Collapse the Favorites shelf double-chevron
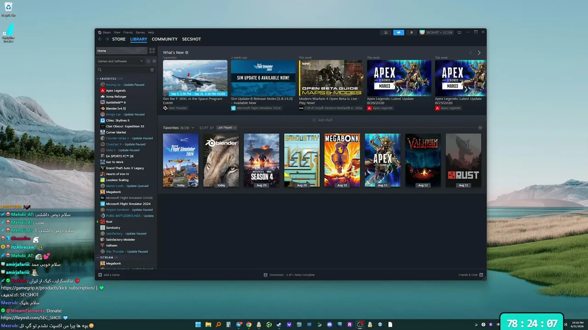 [480, 128]
